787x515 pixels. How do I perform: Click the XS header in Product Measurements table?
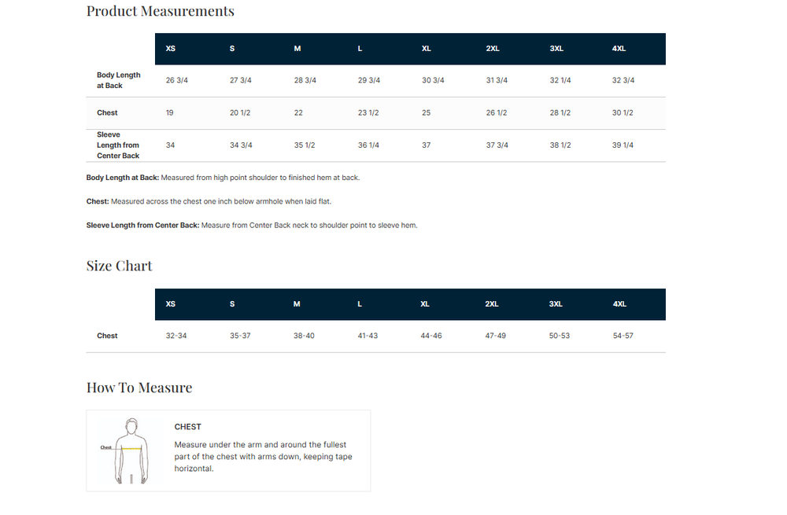point(171,49)
